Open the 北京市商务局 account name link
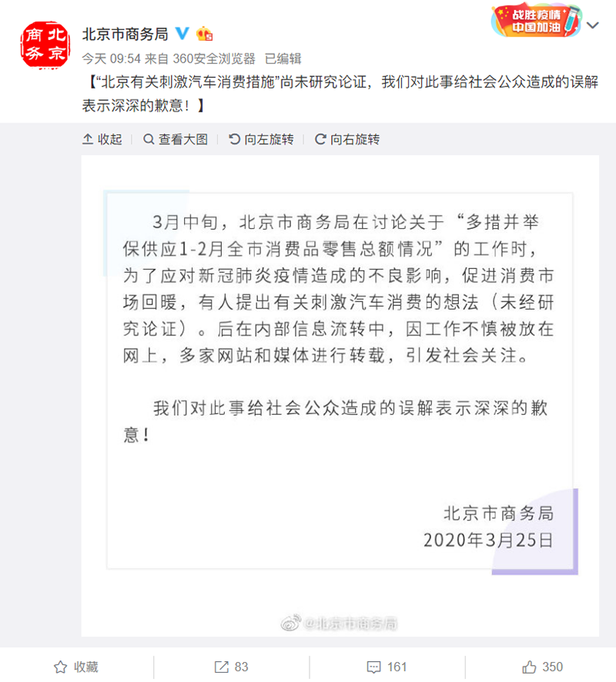 click(126, 33)
